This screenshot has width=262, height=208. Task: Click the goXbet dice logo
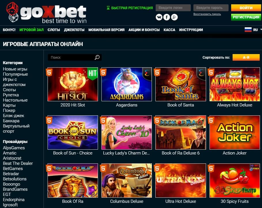[x=12, y=12]
